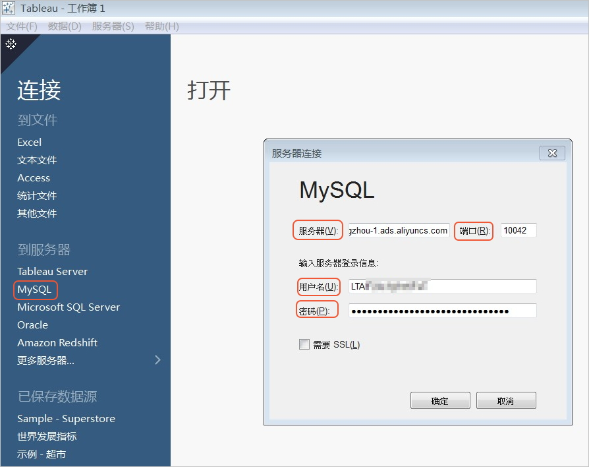Select MySQL in the server list

pyautogui.click(x=34, y=290)
